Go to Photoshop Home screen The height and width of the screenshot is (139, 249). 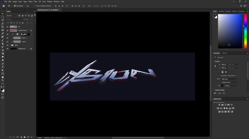pos(4,6)
